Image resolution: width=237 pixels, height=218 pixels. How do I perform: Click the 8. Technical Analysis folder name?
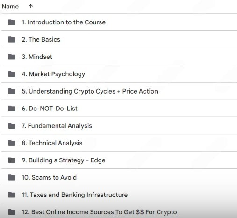tap(52, 143)
